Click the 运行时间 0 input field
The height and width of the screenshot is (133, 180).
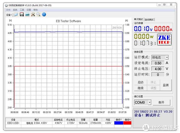coord(158,74)
